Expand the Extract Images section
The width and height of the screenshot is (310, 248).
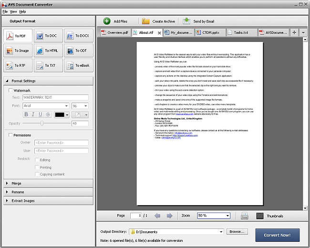[x=49, y=201]
